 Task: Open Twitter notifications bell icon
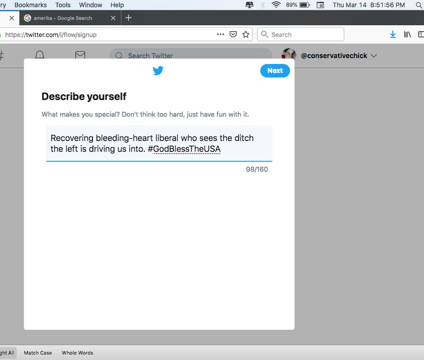click(x=40, y=55)
